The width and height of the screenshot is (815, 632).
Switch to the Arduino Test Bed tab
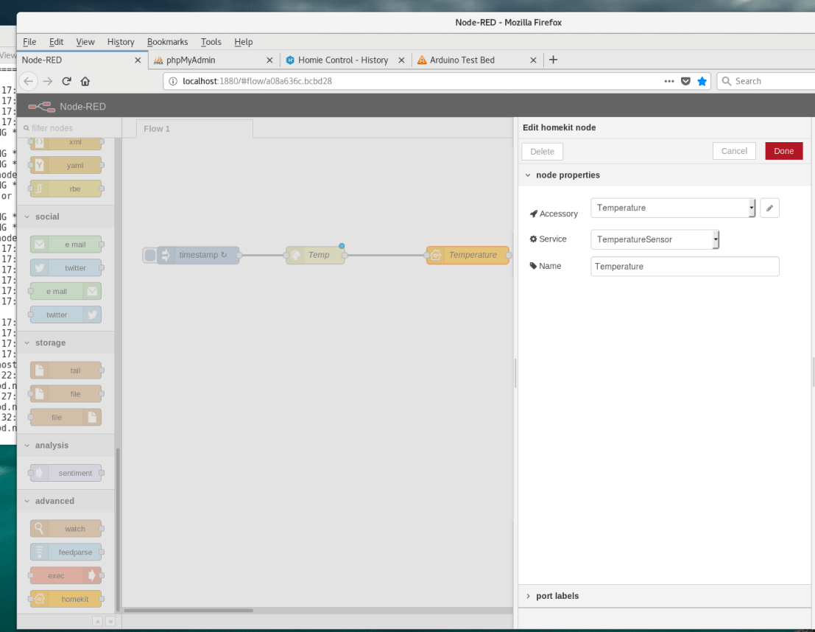pos(477,60)
